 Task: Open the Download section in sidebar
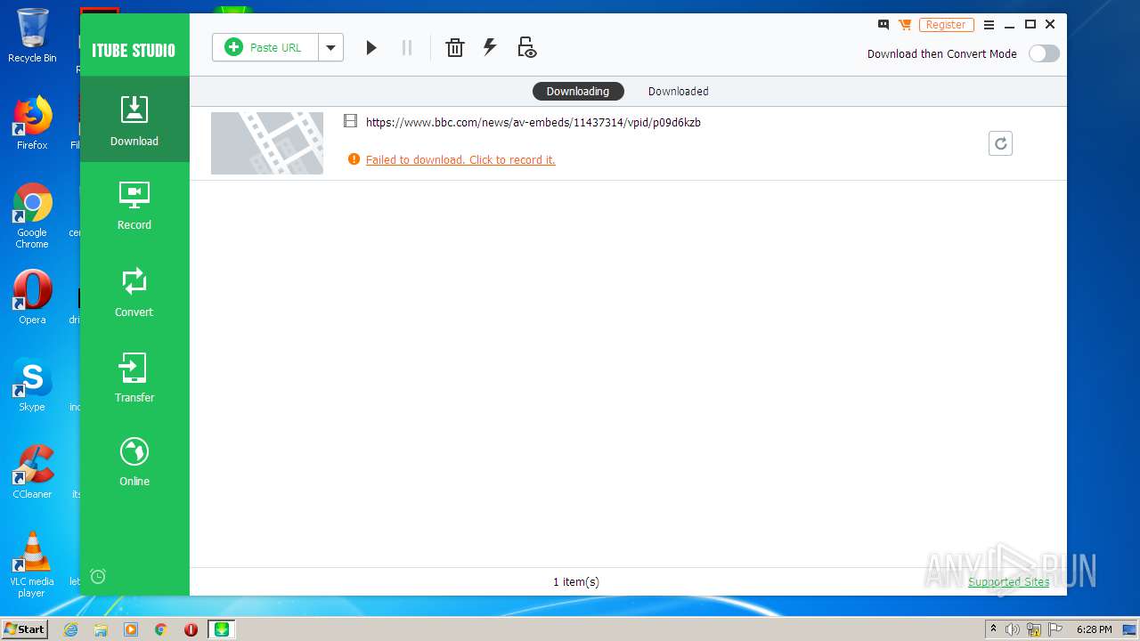point(134,119)
